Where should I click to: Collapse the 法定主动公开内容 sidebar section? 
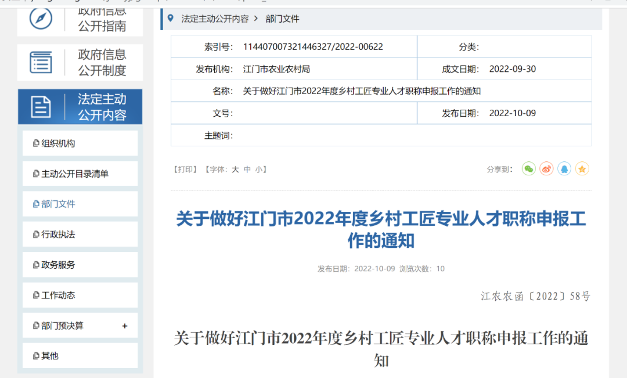click(80, 107)
